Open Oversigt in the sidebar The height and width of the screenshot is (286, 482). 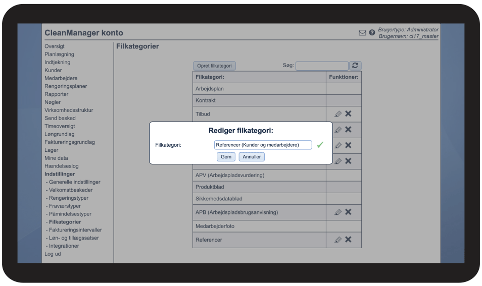(x=55, y=46)
